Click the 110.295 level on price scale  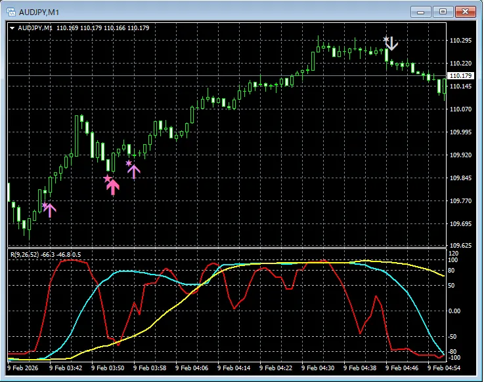461,41
